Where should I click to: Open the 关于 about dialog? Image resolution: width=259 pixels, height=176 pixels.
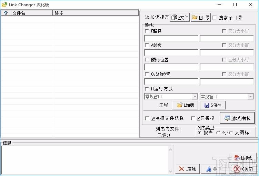click(214, 169)
